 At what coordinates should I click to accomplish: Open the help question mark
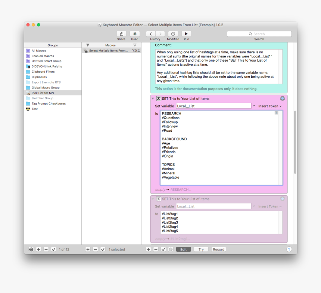(289, 249)
